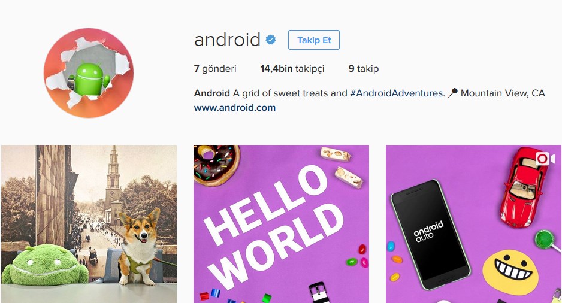The width and height of the screenshot is (562, 303).
Task: Open the android profile picture
Action: 89,72
